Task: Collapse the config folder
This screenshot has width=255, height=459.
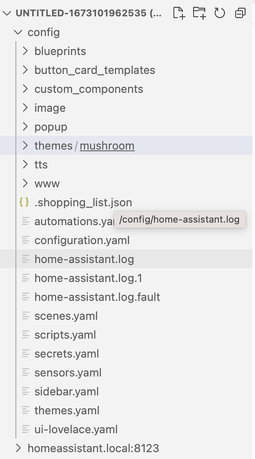Action: tap(18, 32)
